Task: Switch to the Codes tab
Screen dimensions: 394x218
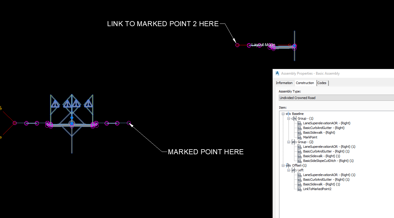Action: (322, 83)
